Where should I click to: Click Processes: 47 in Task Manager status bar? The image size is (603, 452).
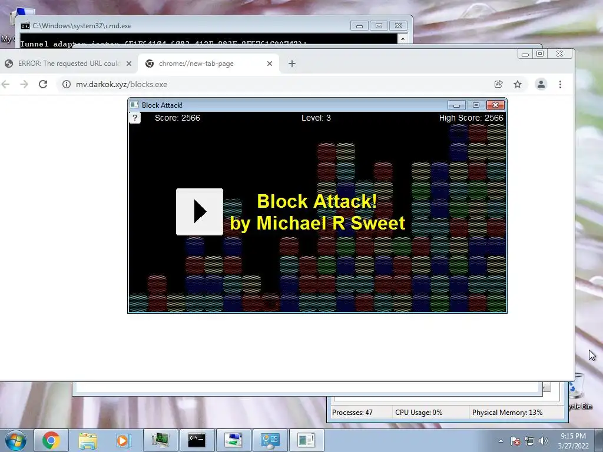pyautogui.click(x=352, y=413)
